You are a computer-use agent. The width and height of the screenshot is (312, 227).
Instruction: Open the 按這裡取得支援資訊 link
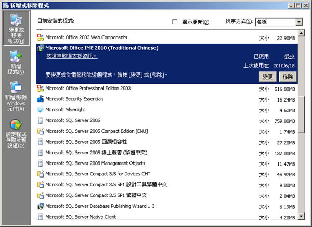pos(72,56)
